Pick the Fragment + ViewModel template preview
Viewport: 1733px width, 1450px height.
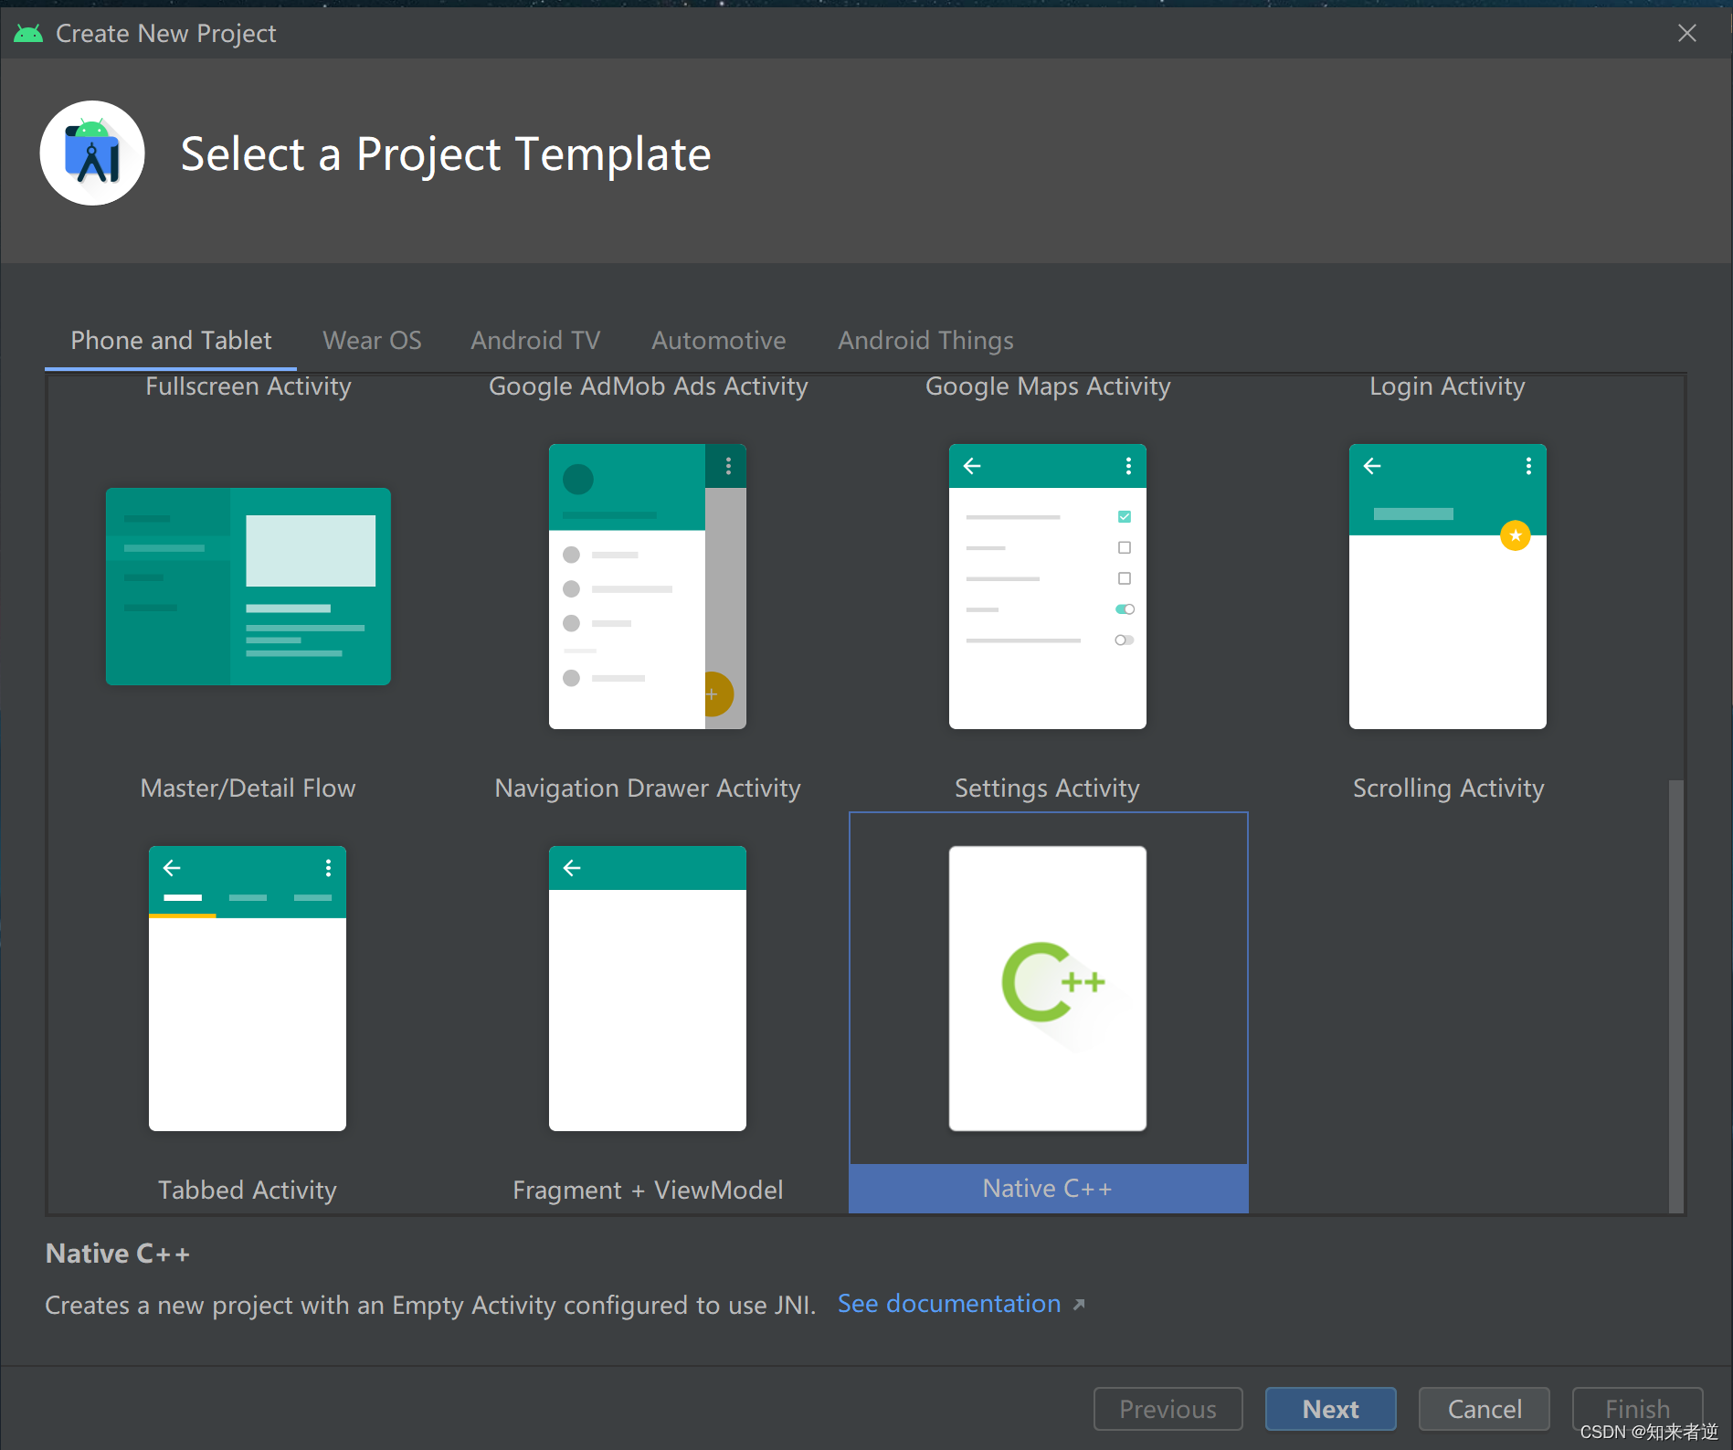pos(648,988)
